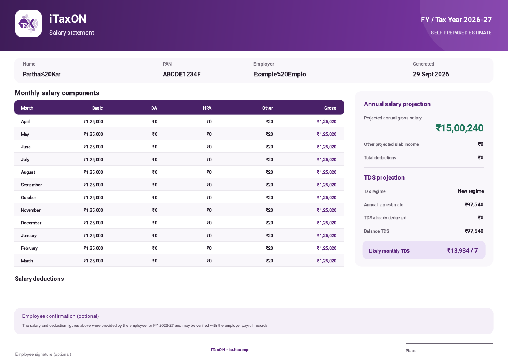Click the iTaxON title heading
This screenshot has width=508, height=359.
tap(68, 19)
